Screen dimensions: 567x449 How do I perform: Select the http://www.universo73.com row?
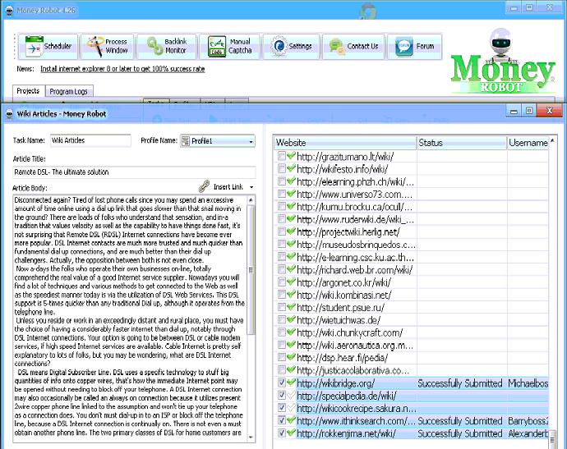click(x=412, y=194)
